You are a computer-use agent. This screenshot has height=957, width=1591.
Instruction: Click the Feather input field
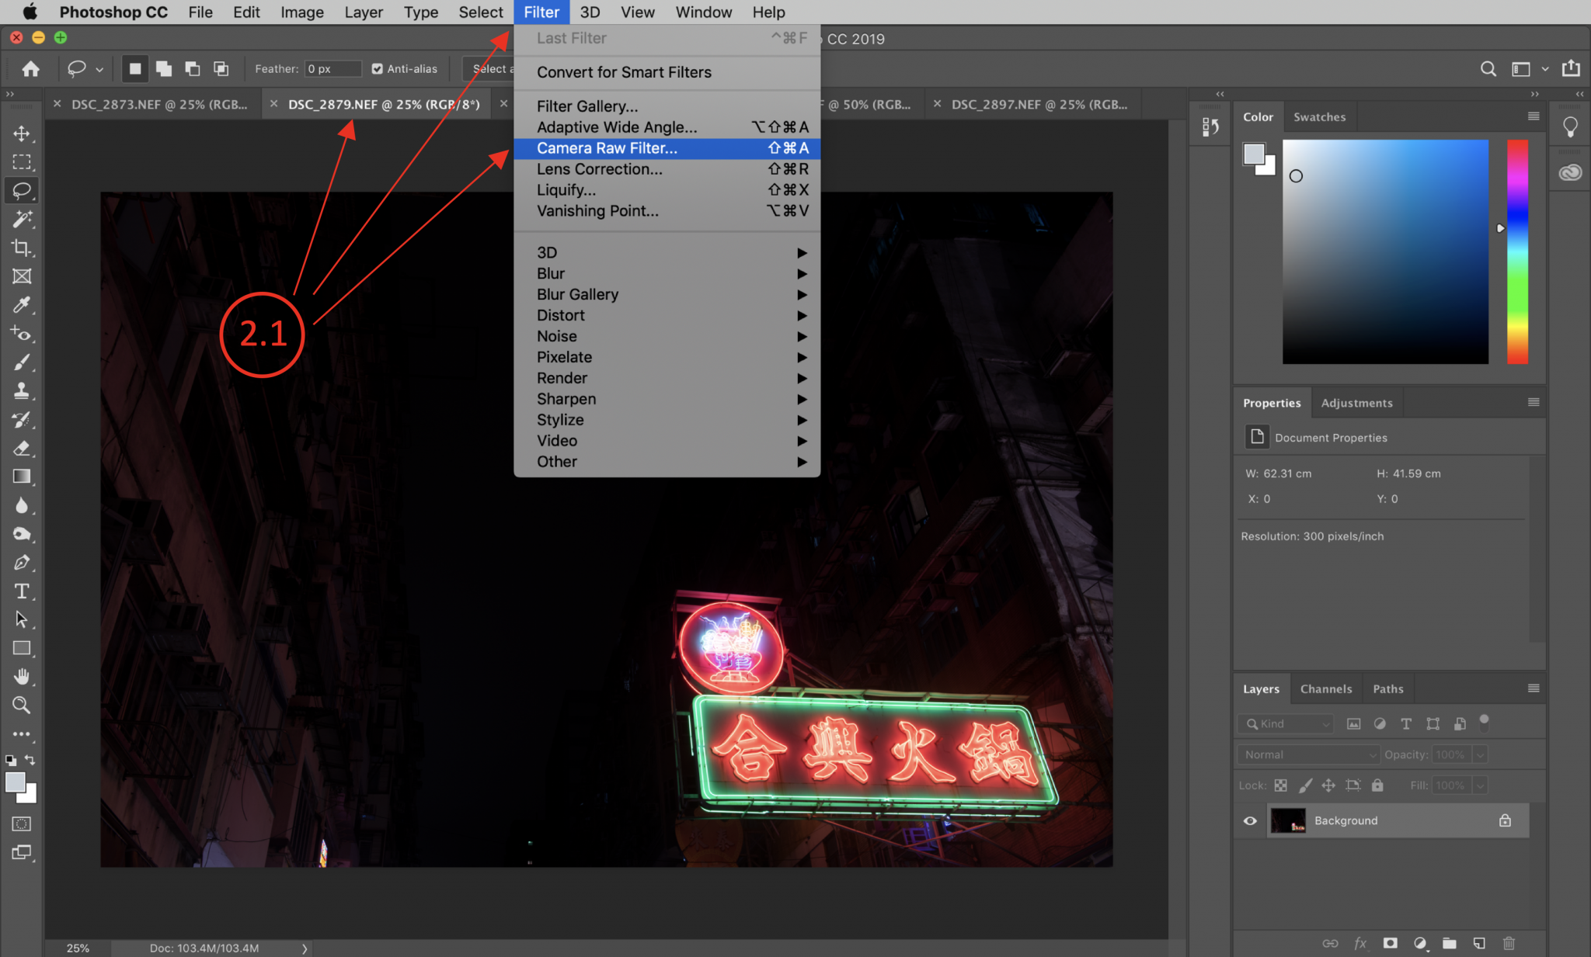pos(332,69)
